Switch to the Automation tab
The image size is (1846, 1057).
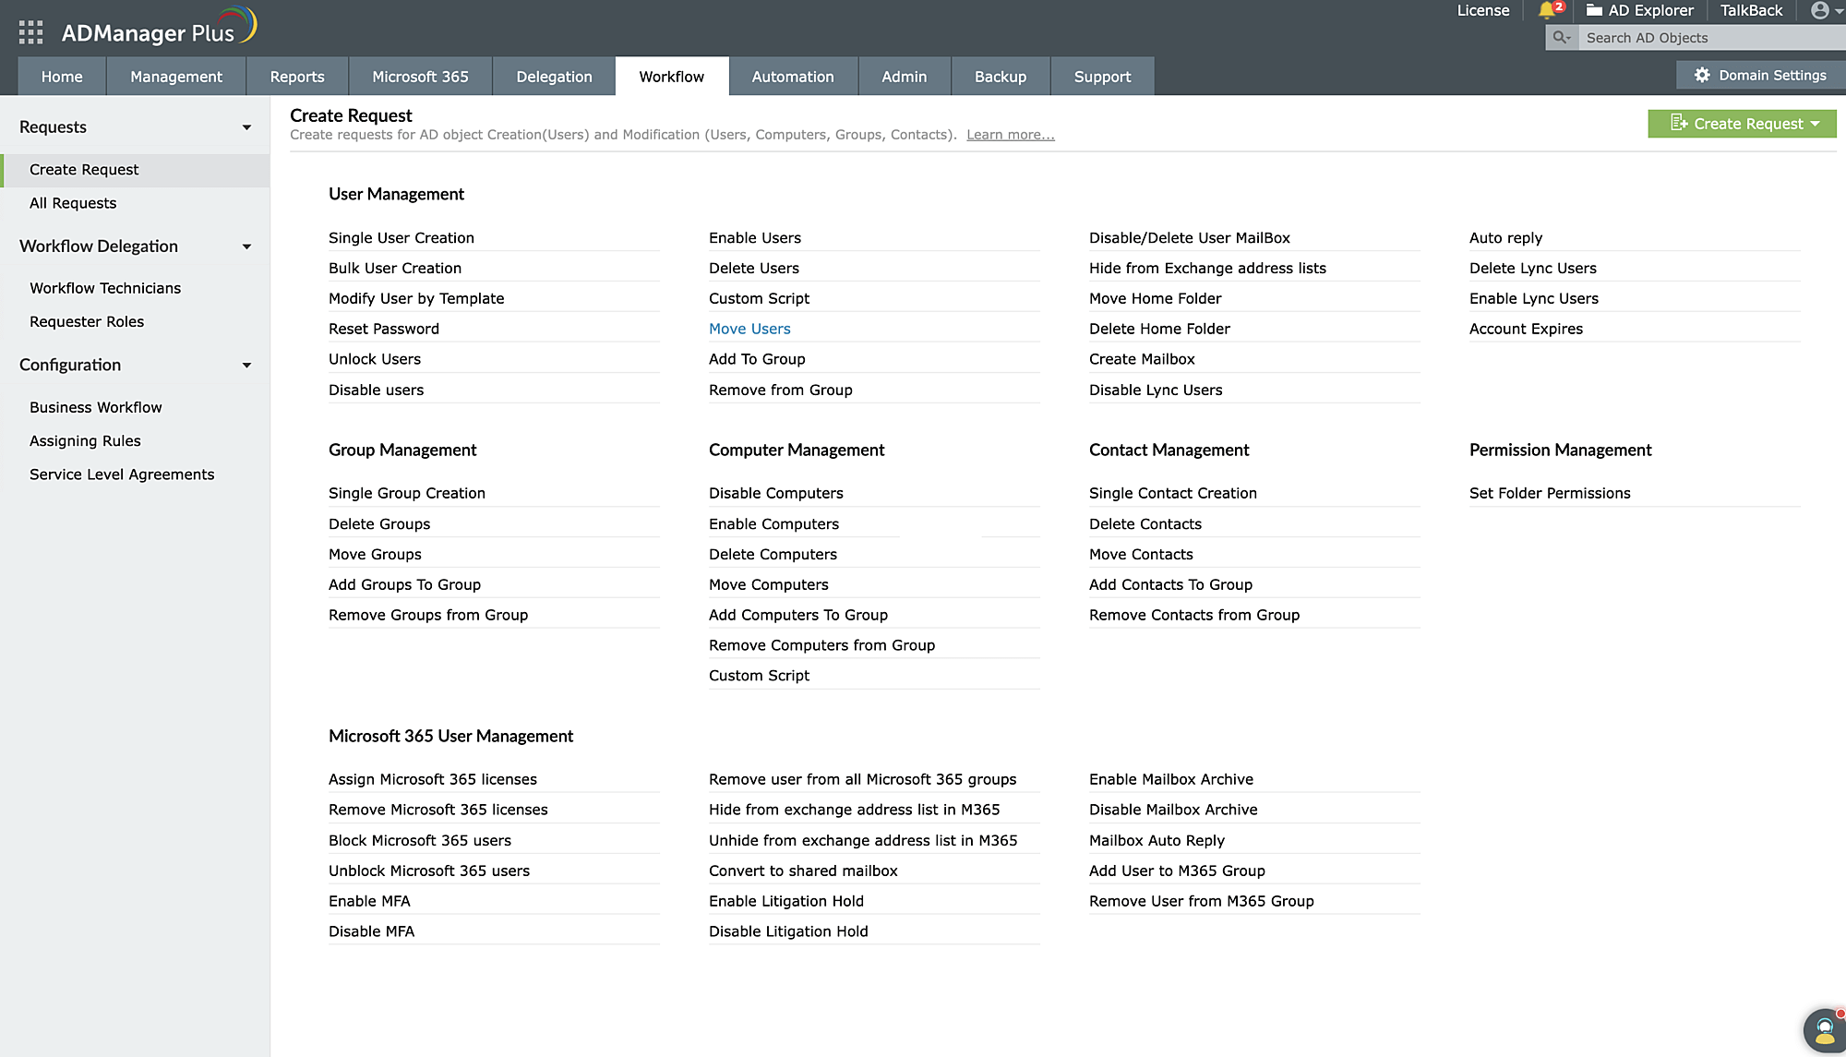[792, 77]
